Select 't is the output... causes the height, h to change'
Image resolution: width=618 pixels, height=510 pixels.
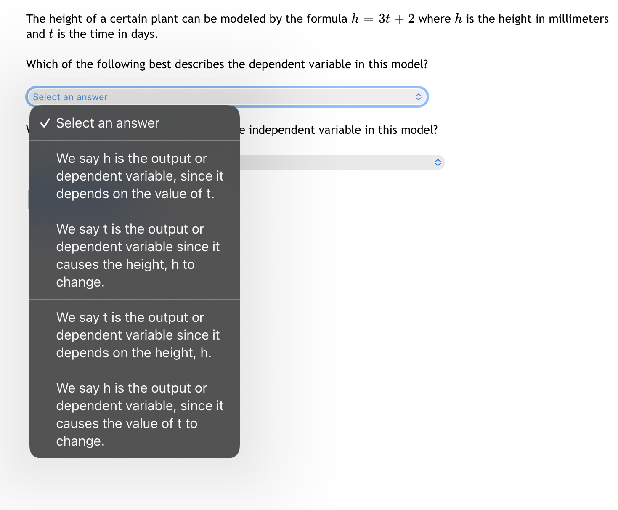[x=138, y=255]
